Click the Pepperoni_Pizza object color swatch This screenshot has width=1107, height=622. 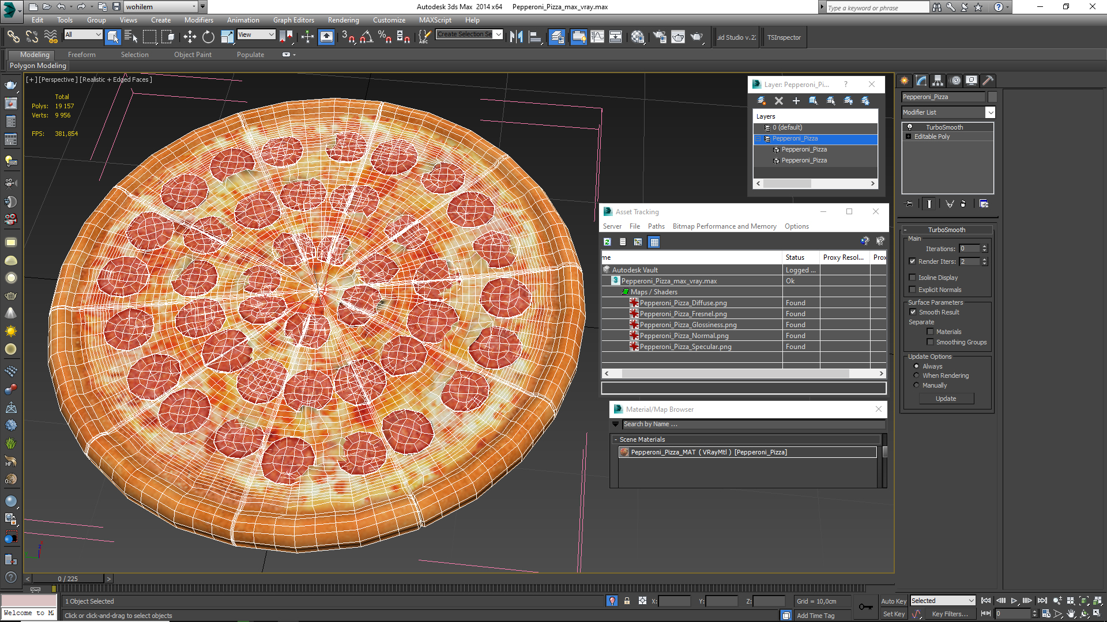coord(992,97)
